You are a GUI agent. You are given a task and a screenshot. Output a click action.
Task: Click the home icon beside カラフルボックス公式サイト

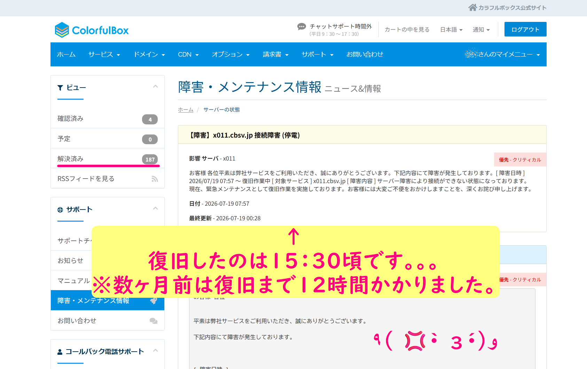(472, 7)
